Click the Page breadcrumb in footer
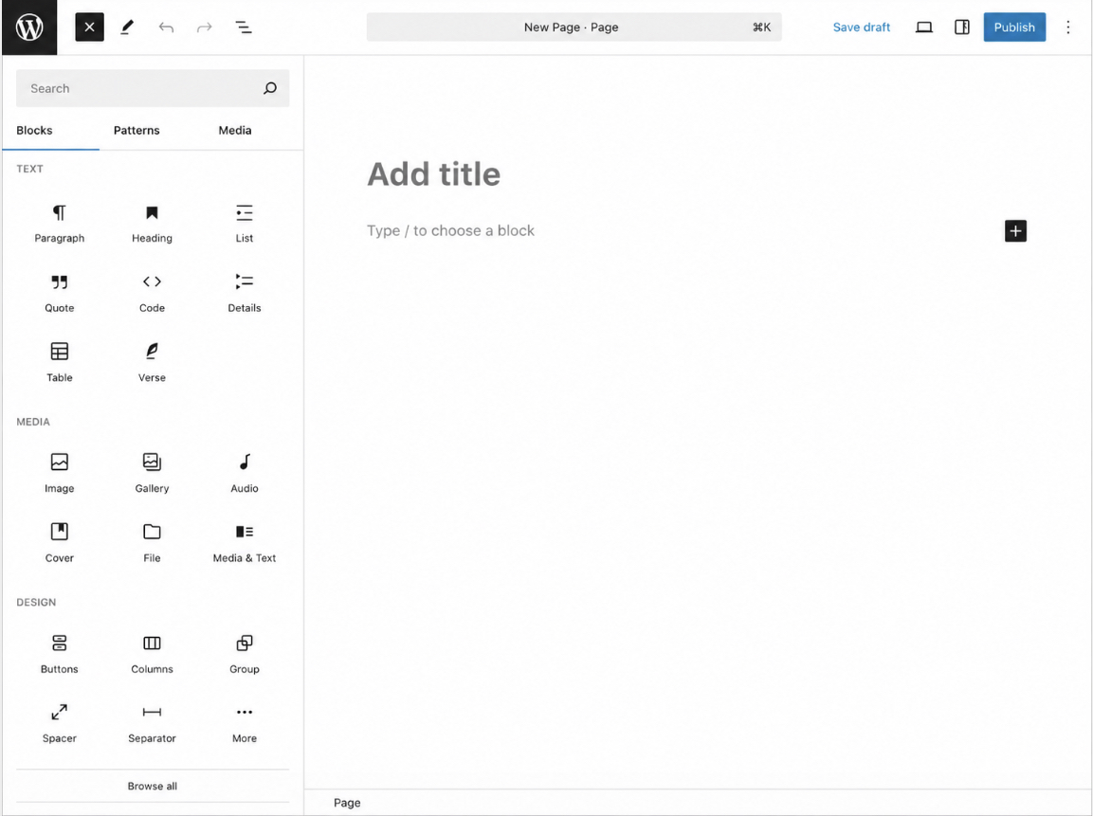This screenshot has height=816, width=1093. coord(347,803)
